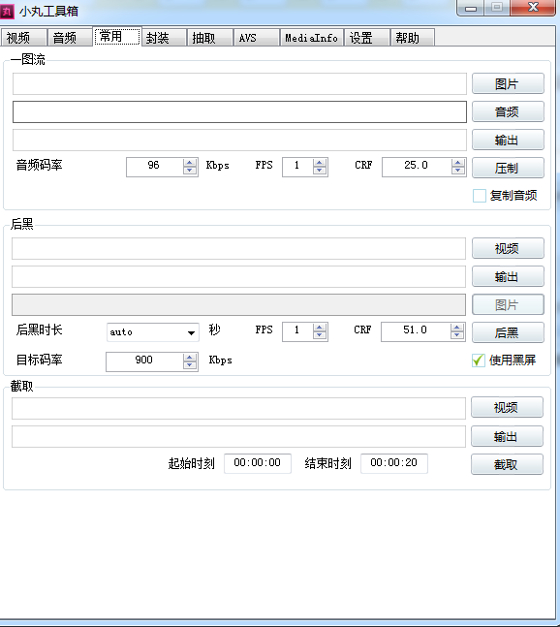
Task: Click the 起始时刻 time field
Action: tap(258, 463)
